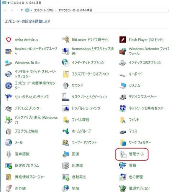Click the コントロール パネル breadcrumb item
The height and width of the screenshot is (192, 169).
[x=43, y=10]
